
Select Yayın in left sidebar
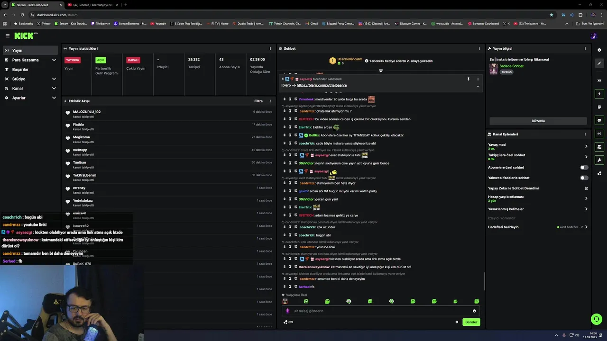pyautogui.click(x=30, y=50)
